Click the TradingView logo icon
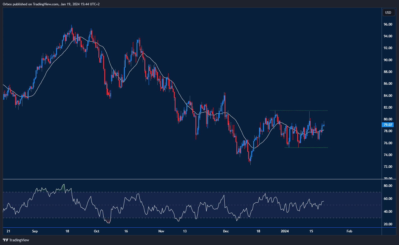This screenshot has height=245, width=399. pos(5,240)
